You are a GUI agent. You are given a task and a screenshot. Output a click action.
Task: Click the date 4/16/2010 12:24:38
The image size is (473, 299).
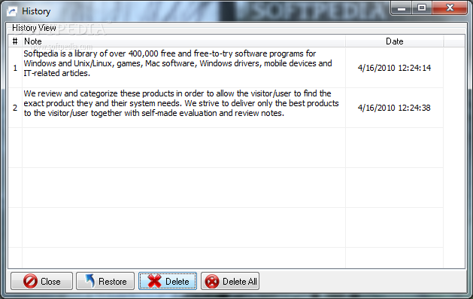(x=394, y=108)
